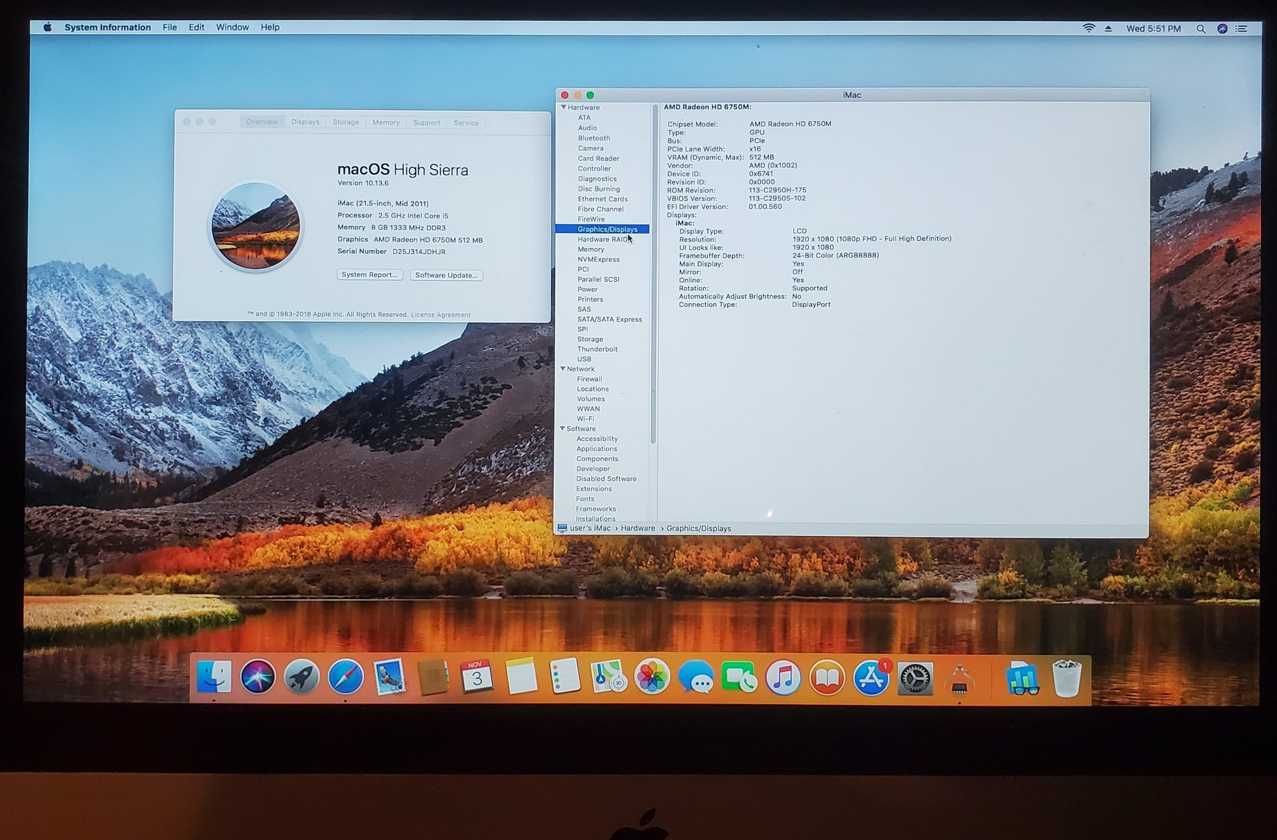Open FaceTime icon in Dock
The height and width of the screenshot is (840, 1277).
pos(740,677)
